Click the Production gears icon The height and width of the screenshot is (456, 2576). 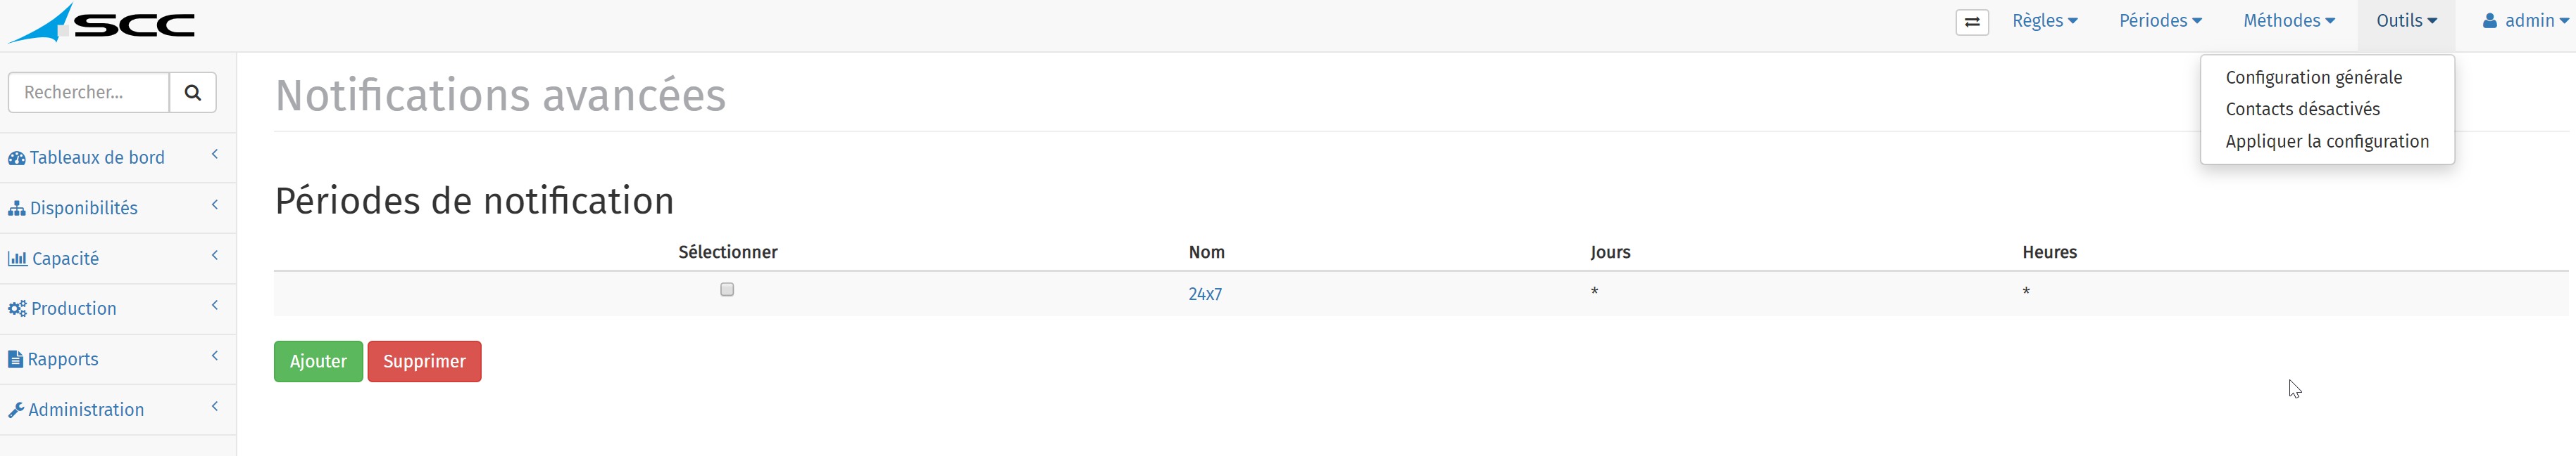coord(18,309)
